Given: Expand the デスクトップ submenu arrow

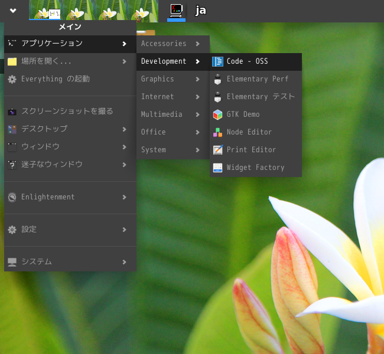Looking at the screenshot, I should (x=125, y=129).
